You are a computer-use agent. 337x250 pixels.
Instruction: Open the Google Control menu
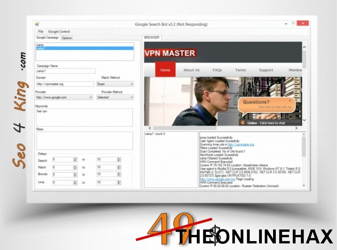(59, 32)
